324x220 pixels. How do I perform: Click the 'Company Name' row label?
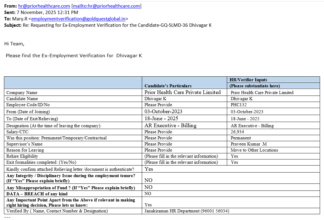tap(22, 93)
